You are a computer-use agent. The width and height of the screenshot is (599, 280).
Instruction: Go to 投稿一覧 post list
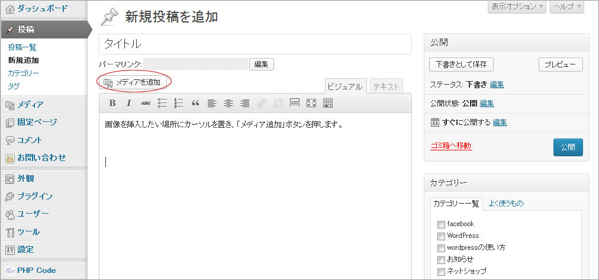click(x=22, y=47)
